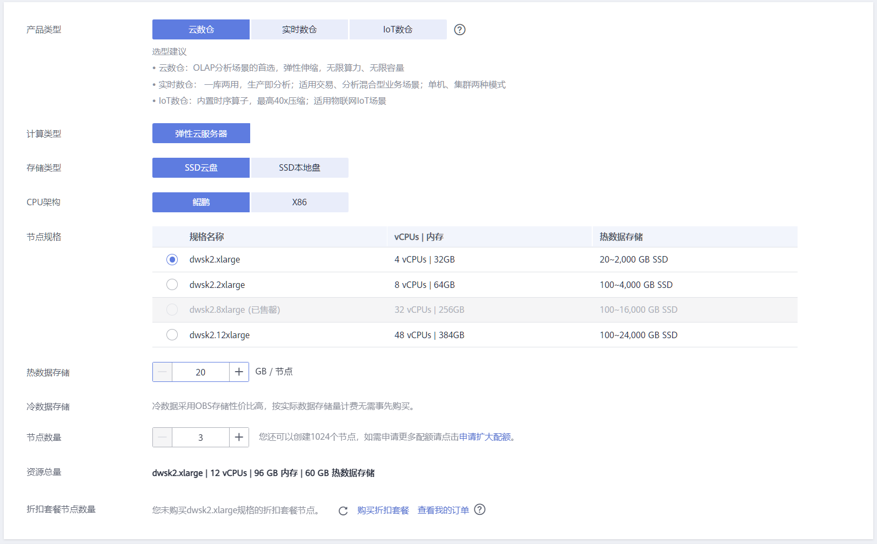Increase hot data storage with plus button
The height and width of the screenshot is (544, 877).
pos(239,372)
